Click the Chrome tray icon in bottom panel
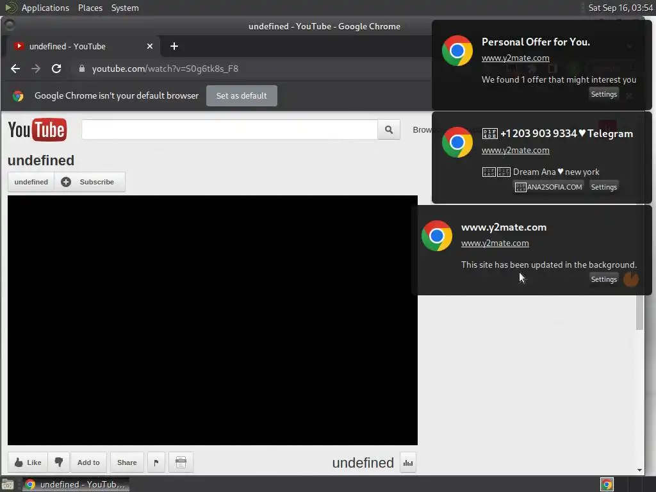 click(x=607, y=484)
